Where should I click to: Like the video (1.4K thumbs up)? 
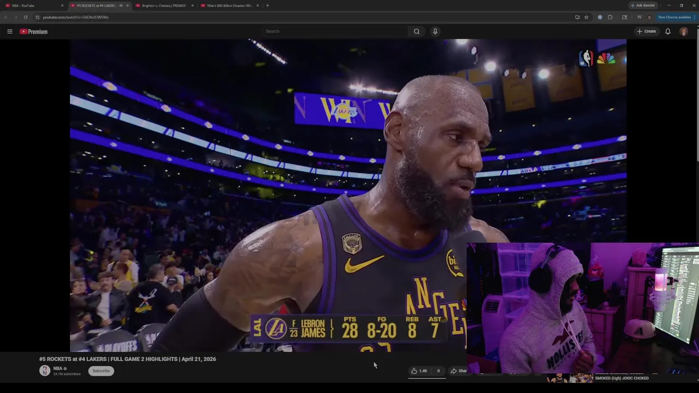pyautogui.click(x=419, y=371)
